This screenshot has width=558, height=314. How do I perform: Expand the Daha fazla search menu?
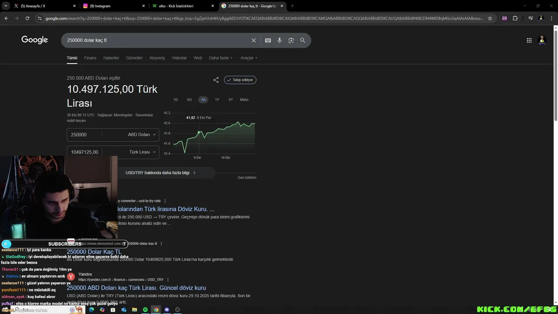coord(221,58)
